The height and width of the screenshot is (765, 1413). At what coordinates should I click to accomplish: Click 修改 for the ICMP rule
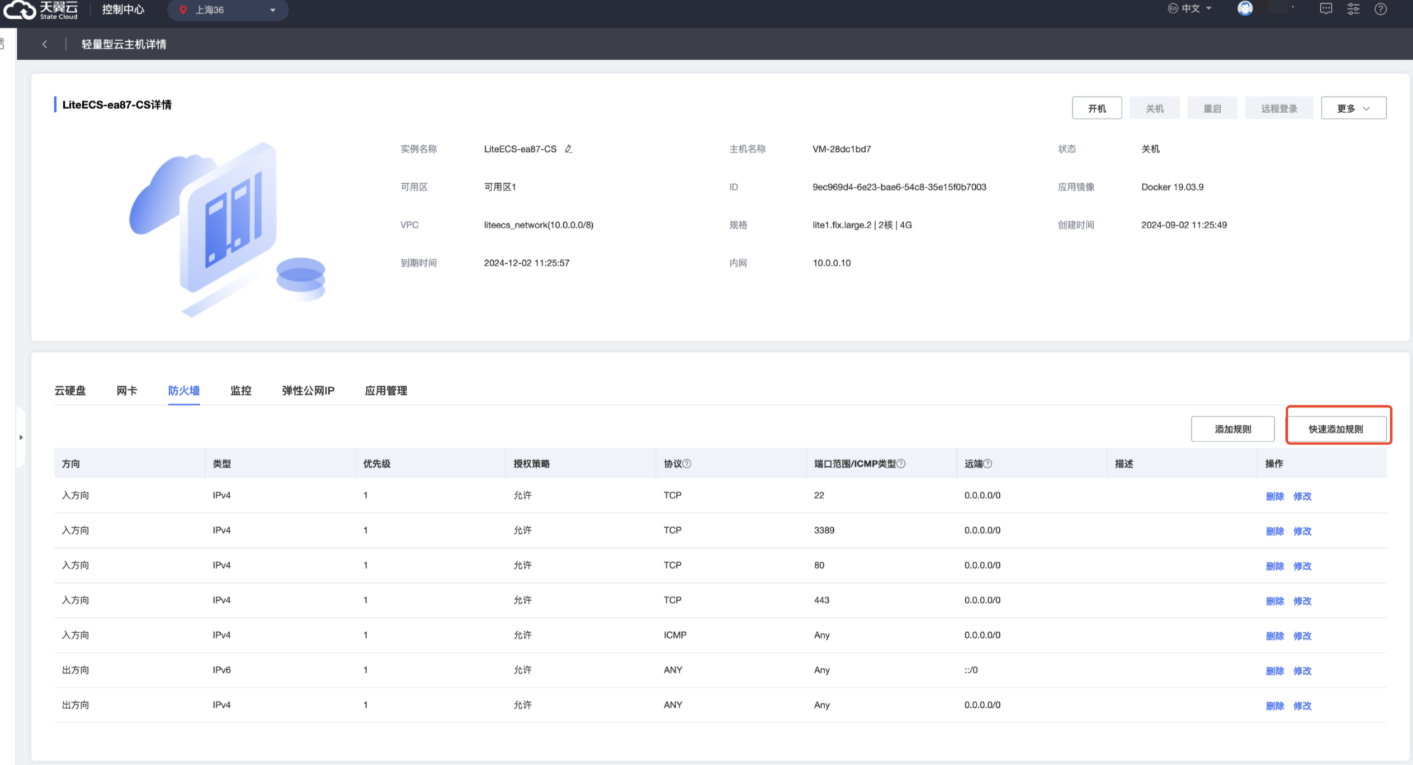tap(1302, 636)
